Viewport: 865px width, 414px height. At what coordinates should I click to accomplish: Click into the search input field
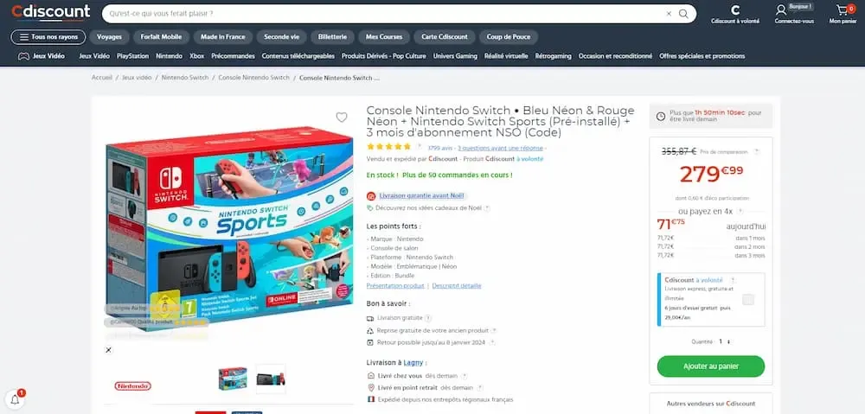point(383,14)
